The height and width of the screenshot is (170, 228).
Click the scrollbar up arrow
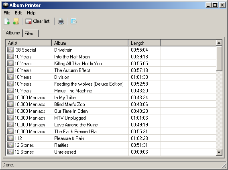(219, 43)
